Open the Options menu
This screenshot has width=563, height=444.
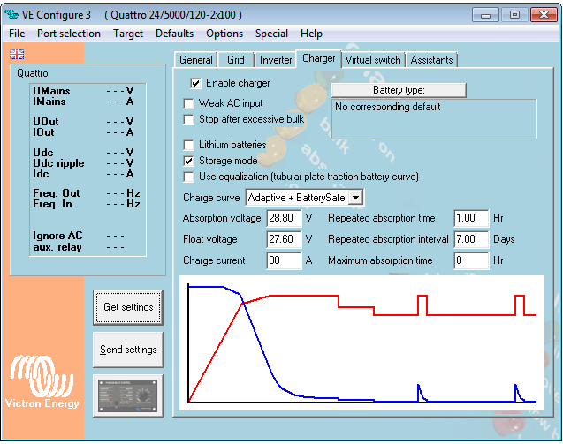(224, 34)
